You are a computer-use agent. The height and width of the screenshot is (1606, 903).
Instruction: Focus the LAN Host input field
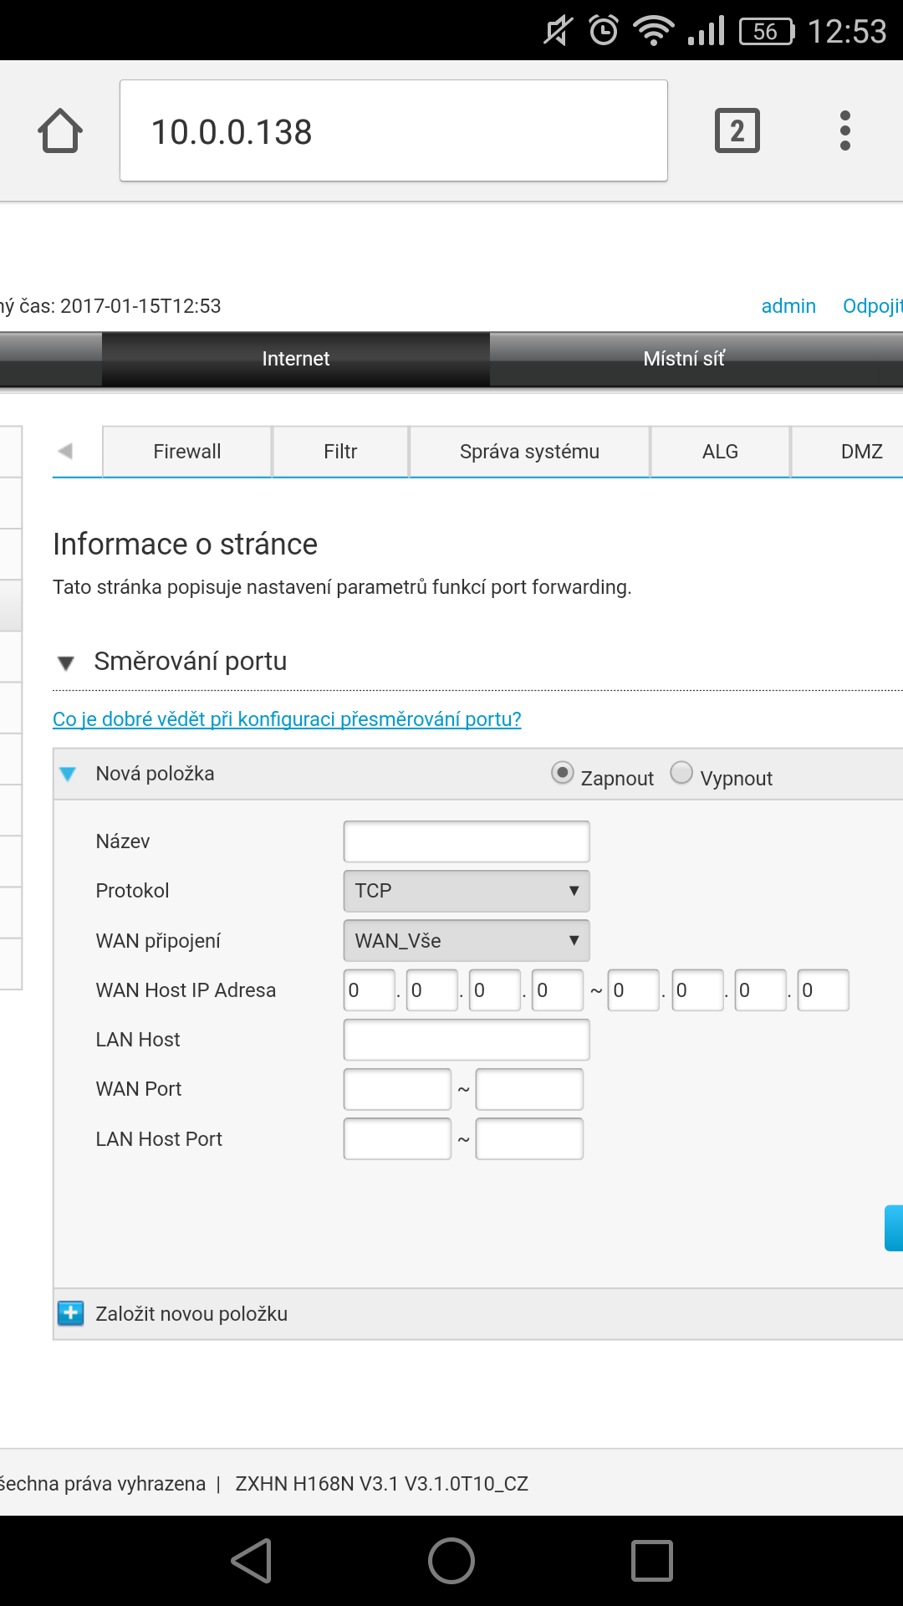click(x=467, y=1040)
